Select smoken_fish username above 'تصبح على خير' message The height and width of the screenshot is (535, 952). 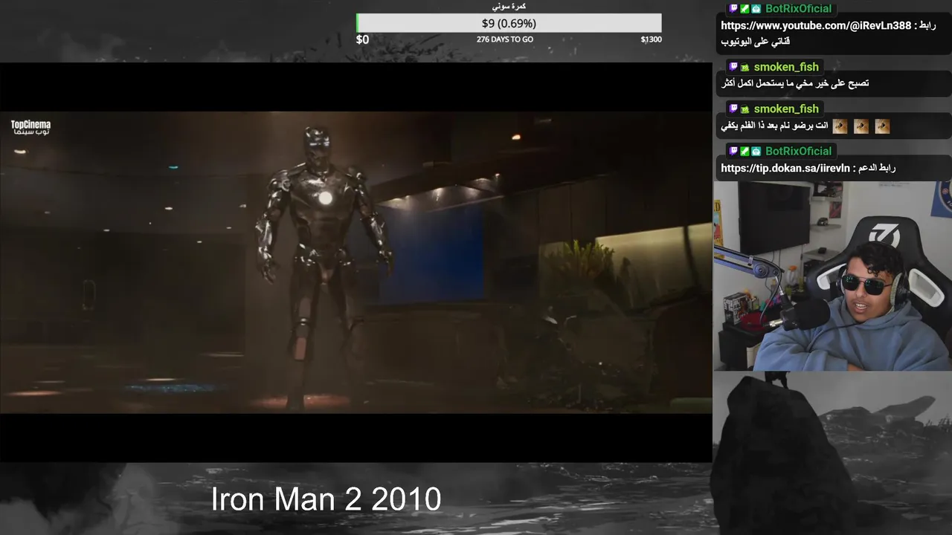pos(786,67)
